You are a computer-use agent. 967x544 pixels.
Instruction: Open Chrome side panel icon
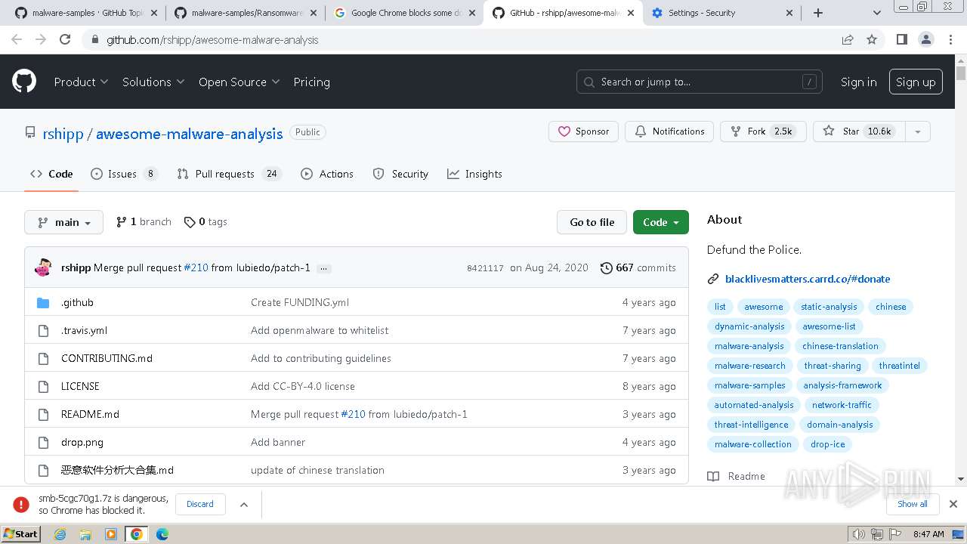(901, 40)
